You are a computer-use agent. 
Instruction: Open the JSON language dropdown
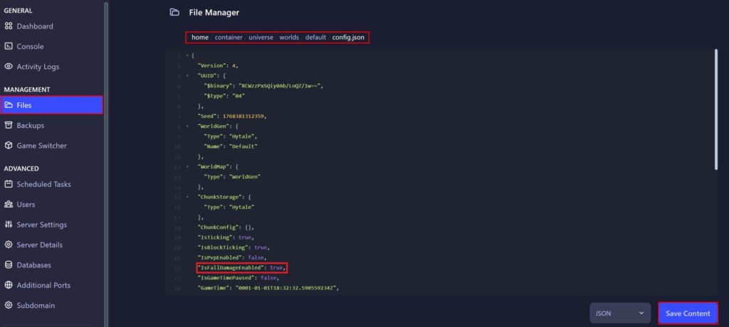point(619,313)
